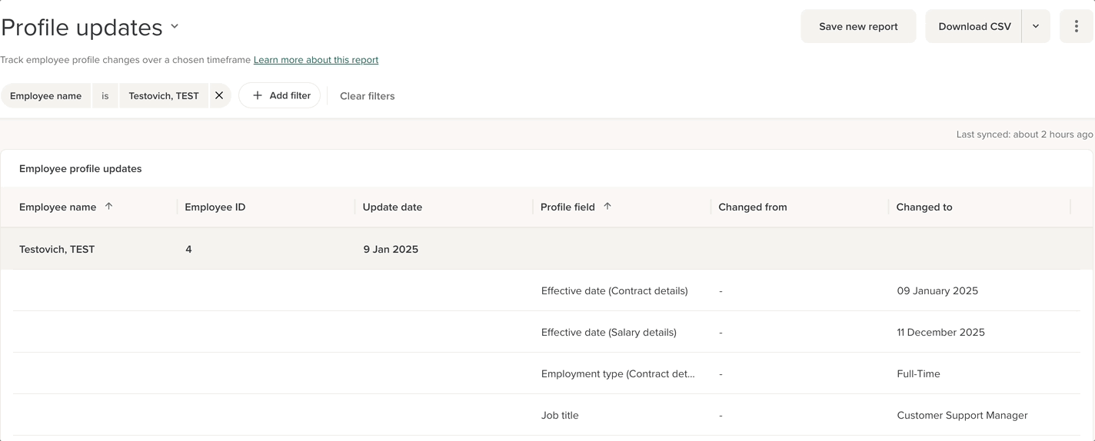Click the sort arrow beside Profile field

(x=607, y=207)
